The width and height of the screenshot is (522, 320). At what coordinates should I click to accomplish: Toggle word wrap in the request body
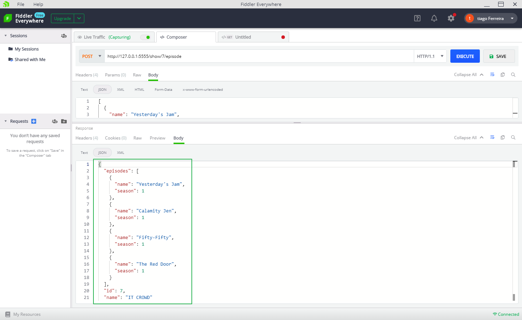492,75
